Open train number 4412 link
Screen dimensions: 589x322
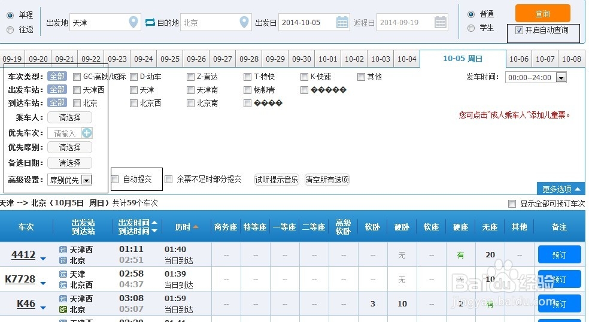pyautogui.click(x=23, y=254)
